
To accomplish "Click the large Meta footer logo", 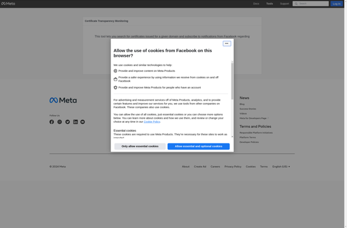I will [63, 100].
